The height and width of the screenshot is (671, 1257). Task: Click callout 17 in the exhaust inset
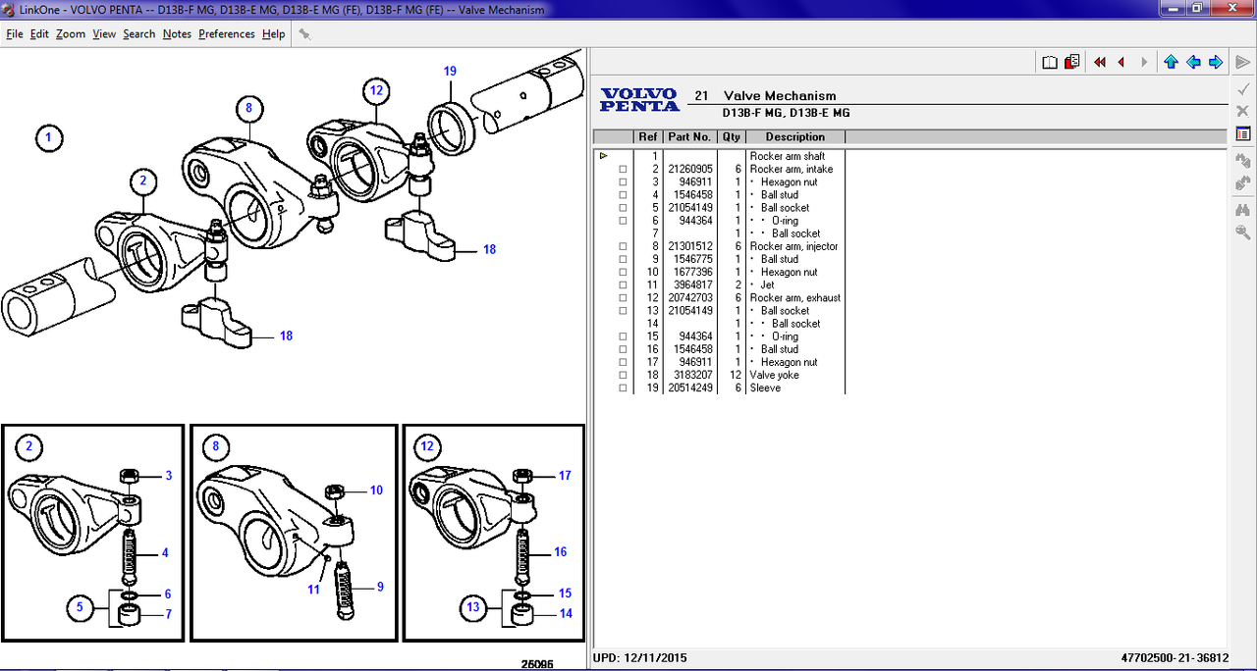[x=565, y=476]
